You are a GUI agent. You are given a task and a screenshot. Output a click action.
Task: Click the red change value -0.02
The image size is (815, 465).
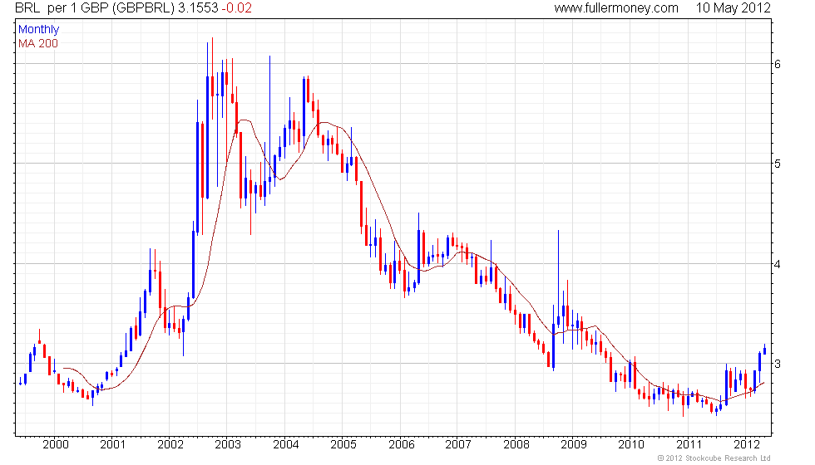coord(236,8)
